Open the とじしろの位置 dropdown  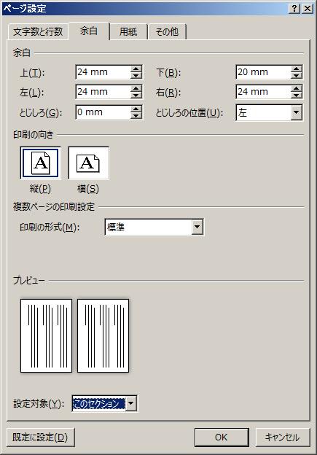point(296,112)
